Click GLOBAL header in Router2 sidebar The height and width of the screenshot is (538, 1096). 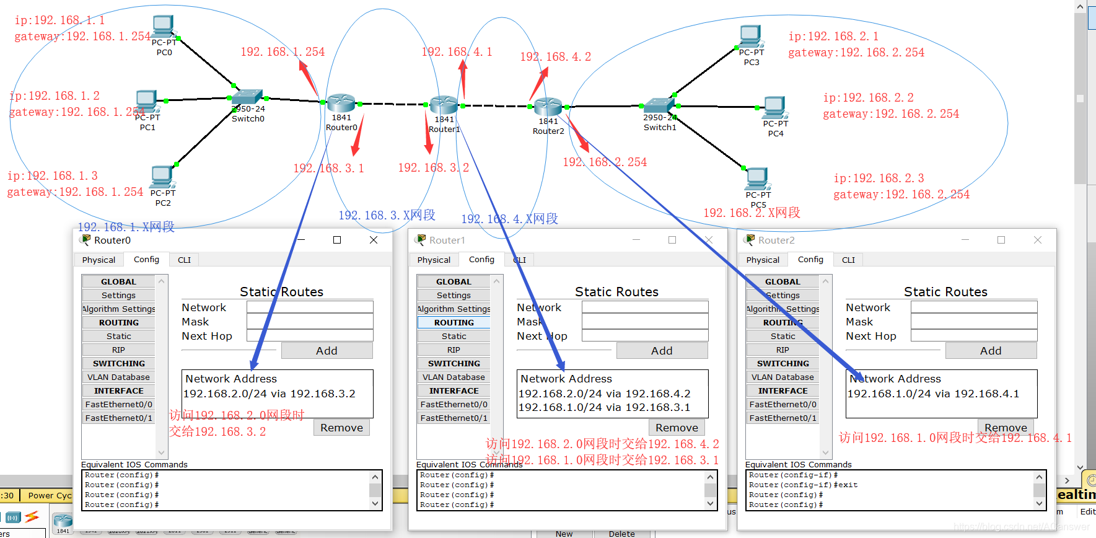[783, 281]
